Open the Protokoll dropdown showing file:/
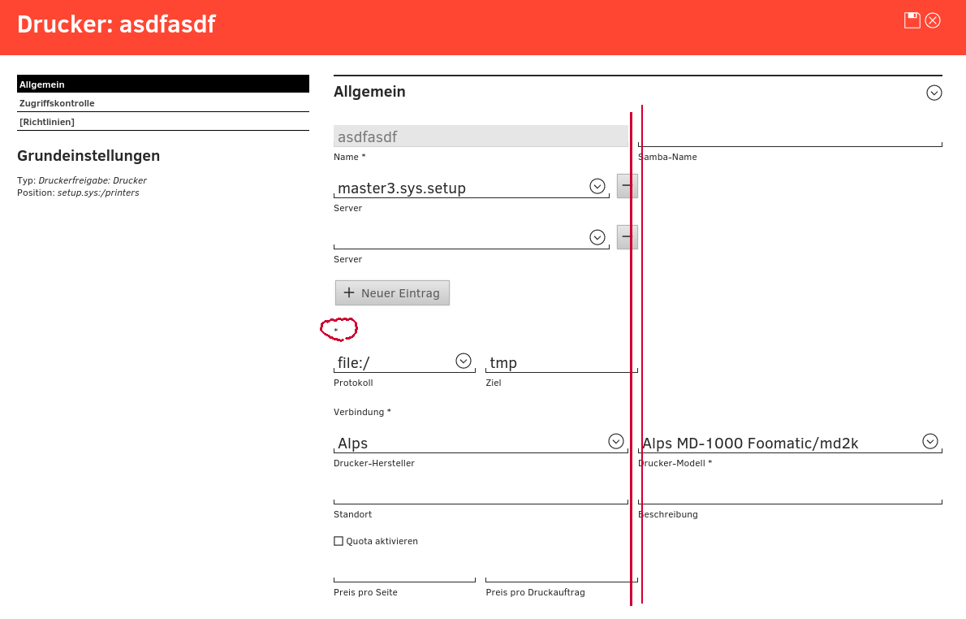 pos(464,361)
